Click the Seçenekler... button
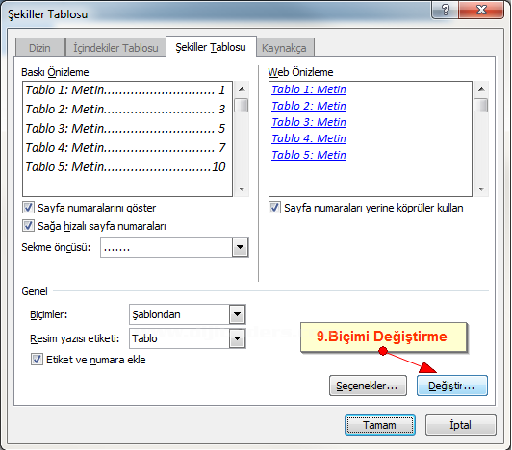 (x=368, y=386)
